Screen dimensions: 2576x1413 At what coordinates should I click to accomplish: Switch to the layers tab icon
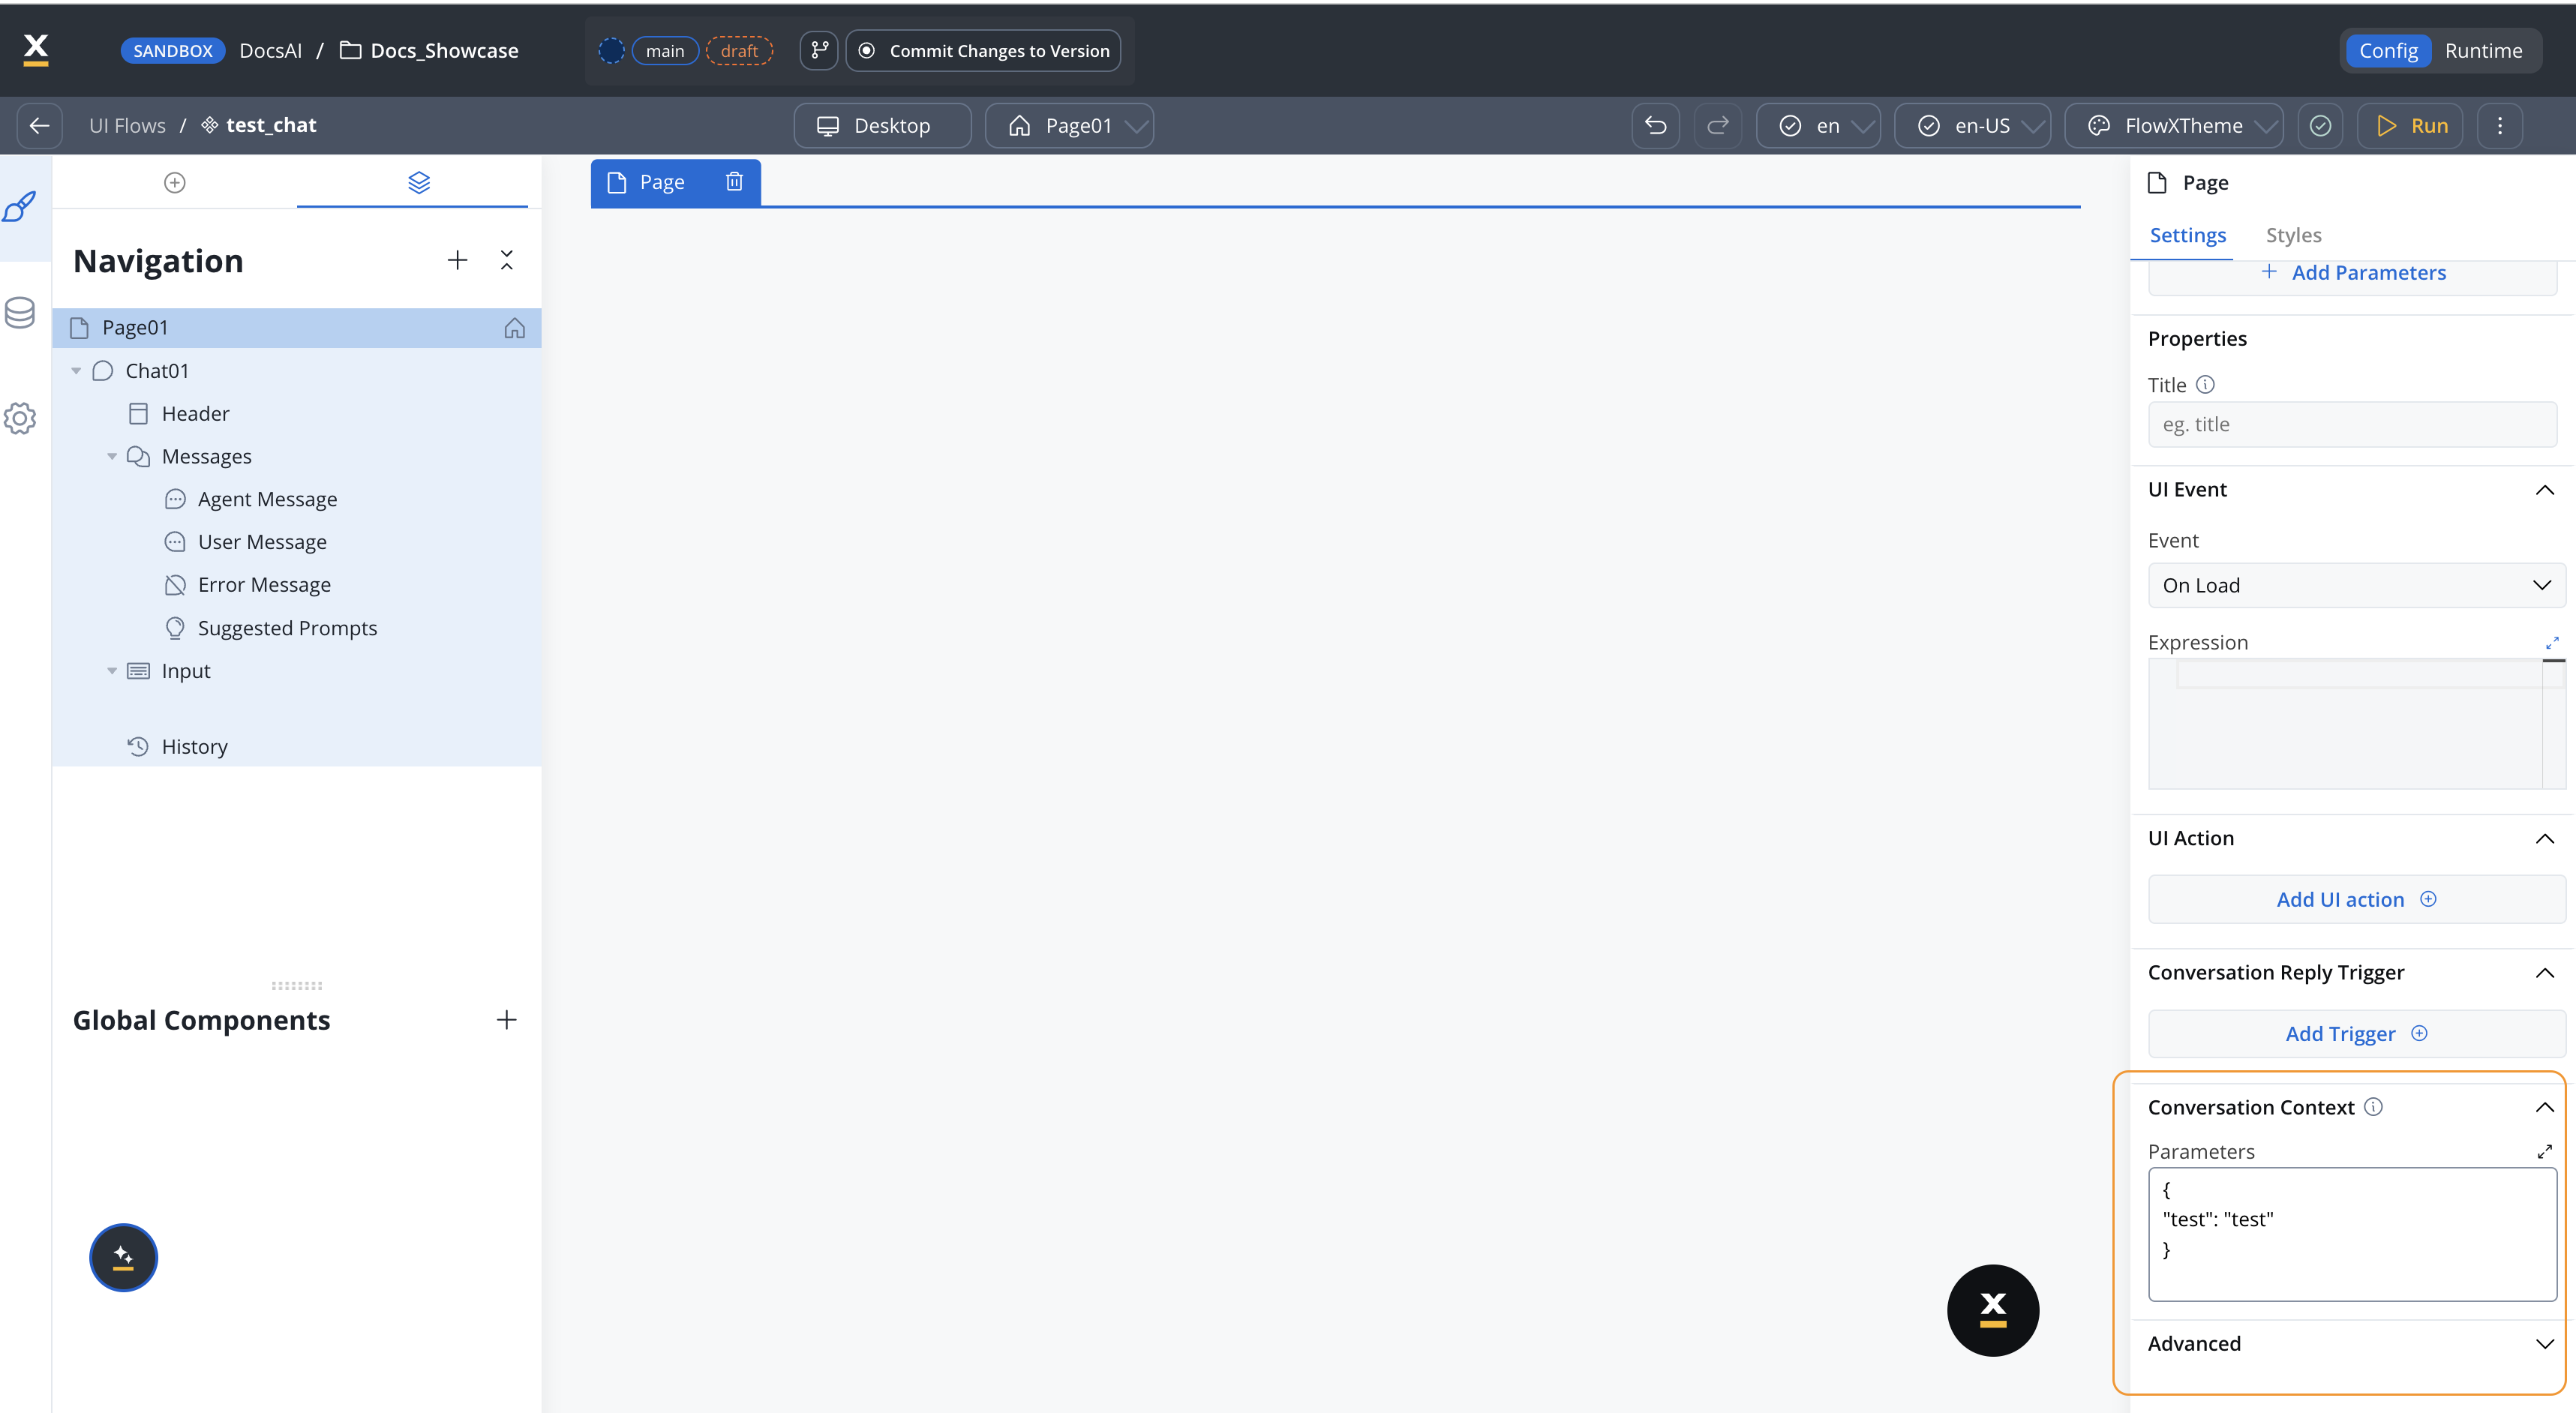(x=418, y=182)
